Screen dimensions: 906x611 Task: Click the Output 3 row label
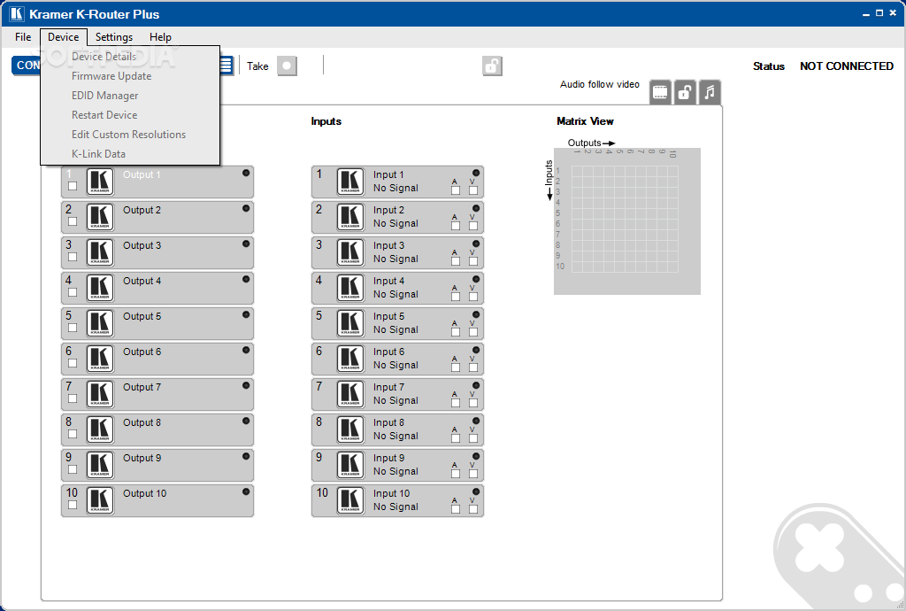coord(142,245)
